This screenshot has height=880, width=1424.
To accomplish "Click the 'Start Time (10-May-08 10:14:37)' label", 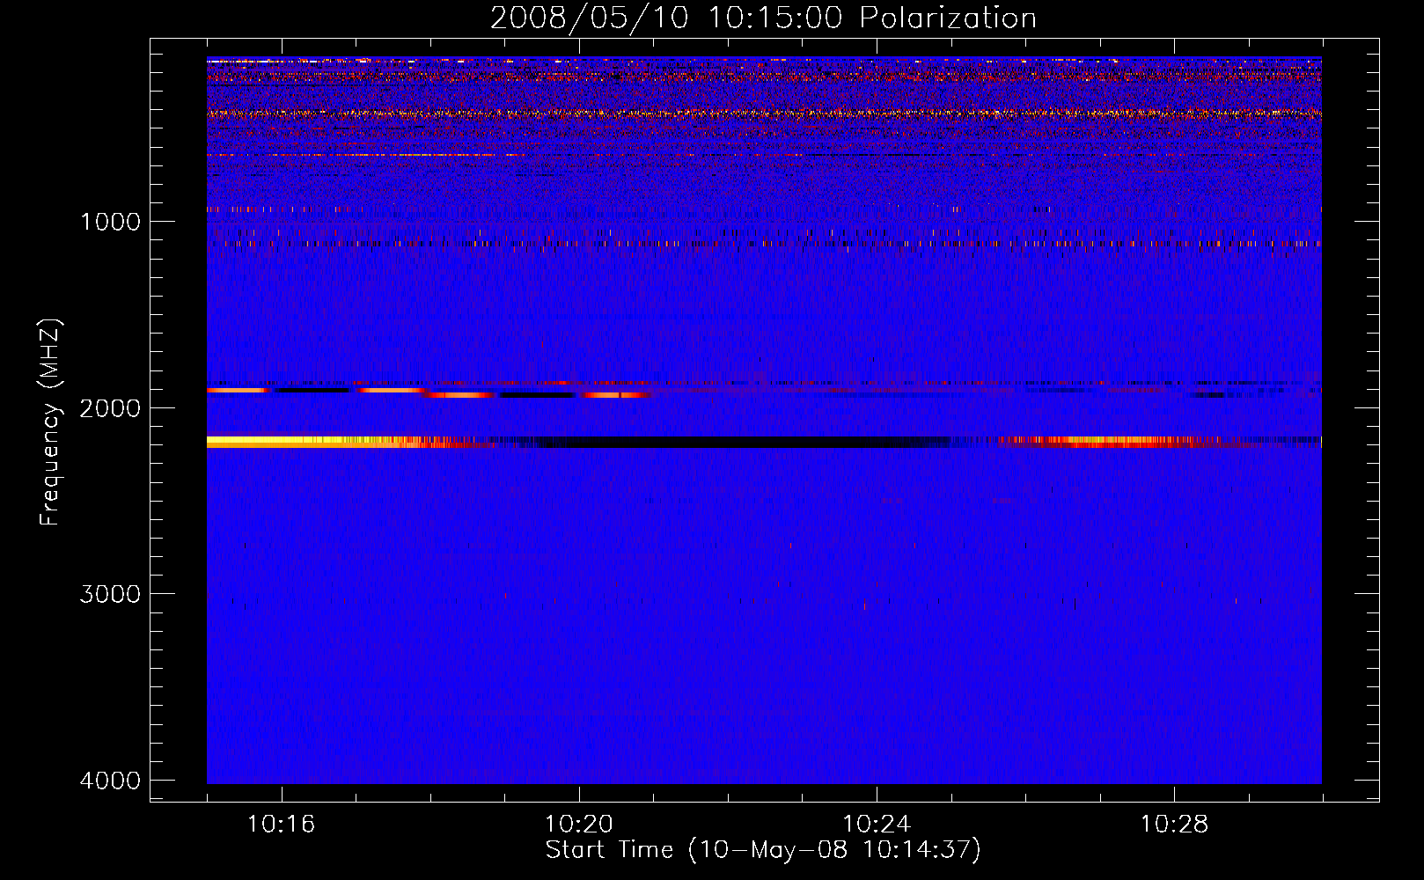I will (763, 850).
